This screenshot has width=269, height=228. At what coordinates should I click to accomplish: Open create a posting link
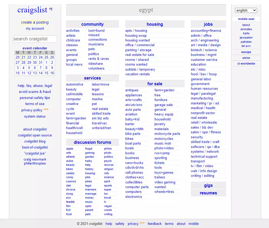tap(35, 22)
